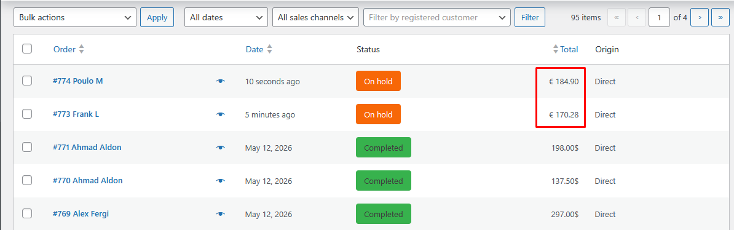Preview order #769 Alex Fergi eye icon
The width and height of the screenshot is (734, 230).
(x=221, y=214)
